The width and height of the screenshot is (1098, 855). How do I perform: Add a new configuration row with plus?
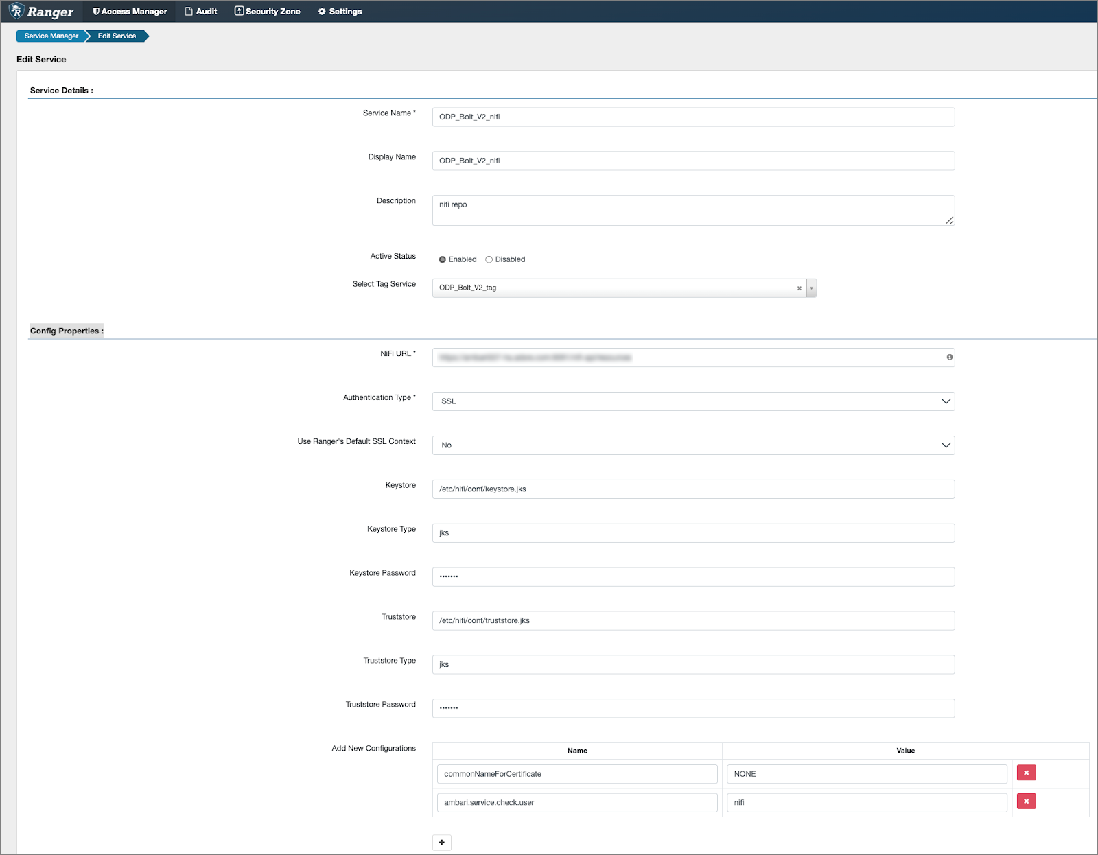click(442, 842)
